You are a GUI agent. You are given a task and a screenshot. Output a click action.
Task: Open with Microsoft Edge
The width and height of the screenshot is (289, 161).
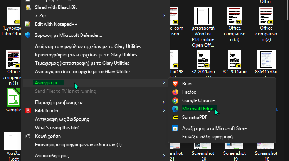(222, 109)
